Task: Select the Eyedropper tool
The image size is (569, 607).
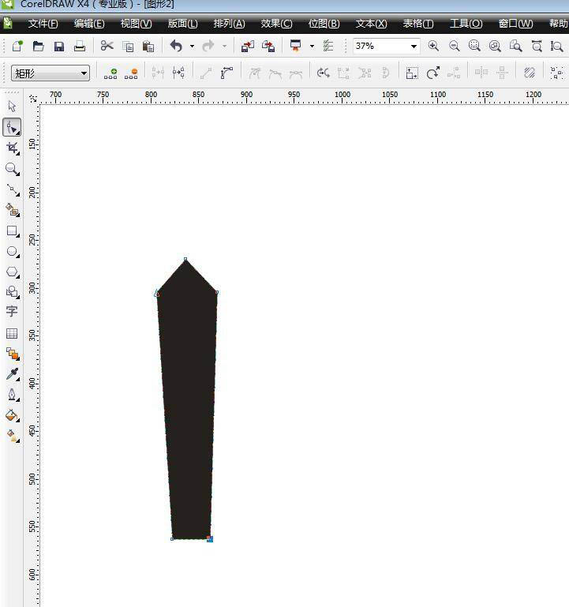Action: pyautogui.click(x=12, y=373)
